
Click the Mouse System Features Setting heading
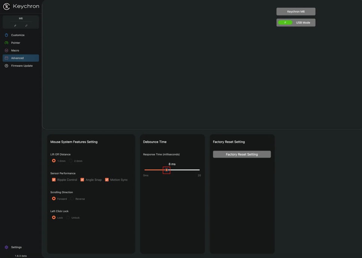pyautogui.click(x=74, y=142)
